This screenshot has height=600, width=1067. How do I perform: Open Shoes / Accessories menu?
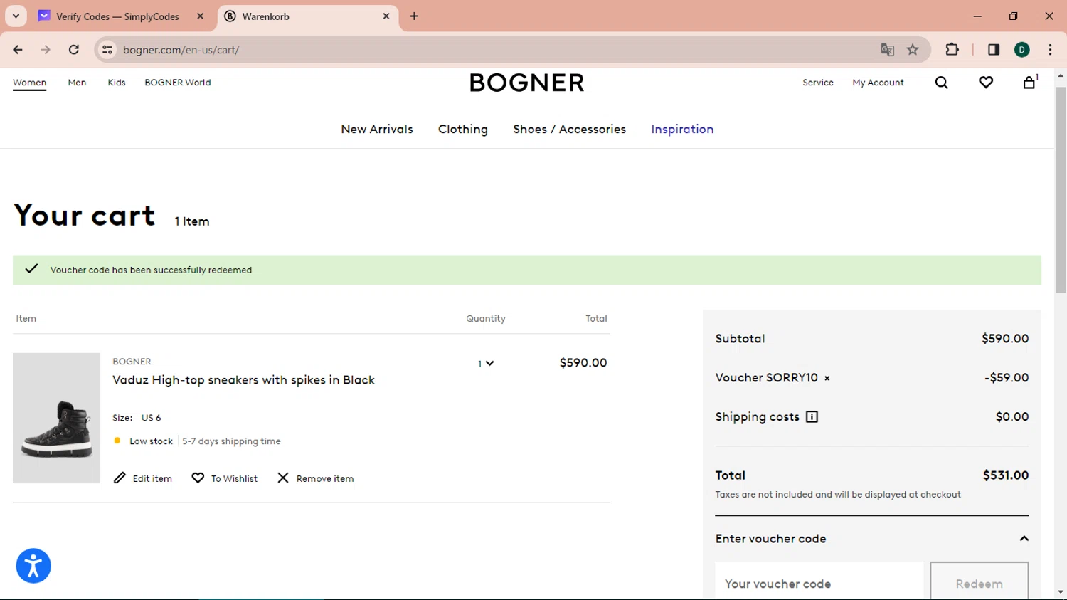click(570, 129)
